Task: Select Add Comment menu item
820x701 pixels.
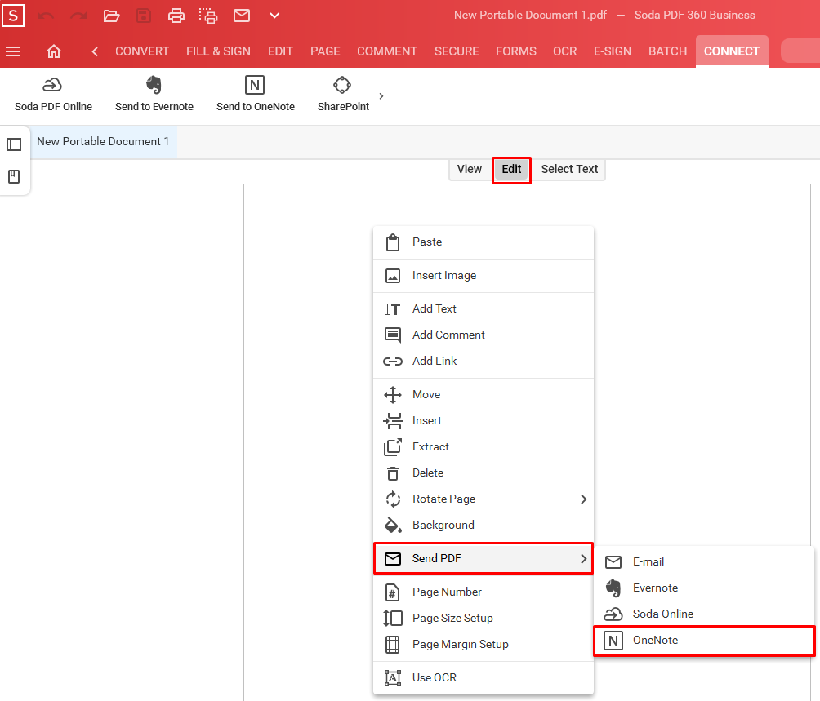Action: pos(484,335)
